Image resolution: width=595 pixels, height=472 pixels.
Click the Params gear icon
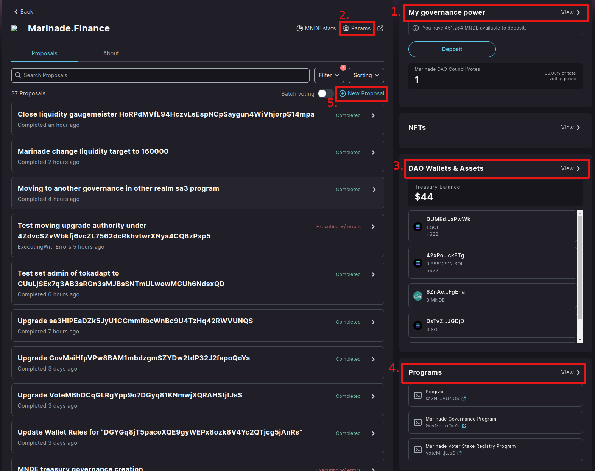(x=346, y=28)
